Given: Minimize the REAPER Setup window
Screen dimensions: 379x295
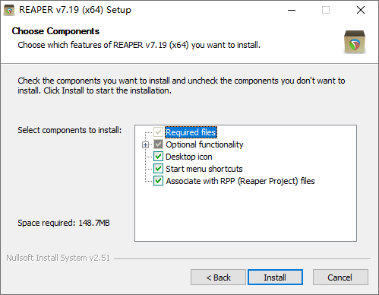Looking at the screenshot, I should point(292,10).
